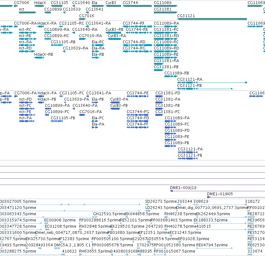Open transcript CG3744-RG
The image size is (265, 256).
(137, 51)
